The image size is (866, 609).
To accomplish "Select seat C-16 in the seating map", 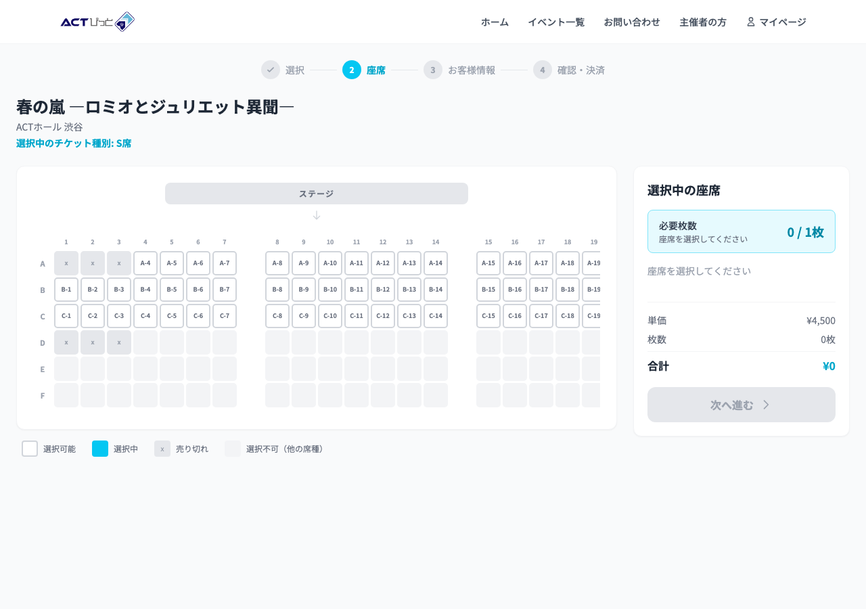I will click(x=515, y=316).
